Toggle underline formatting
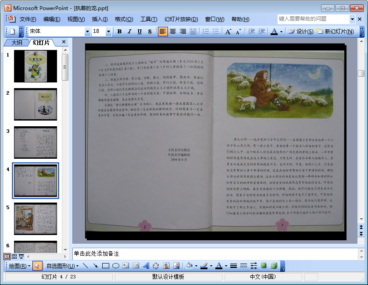Screen dimensions: 368x285 (x=139, y=32)
